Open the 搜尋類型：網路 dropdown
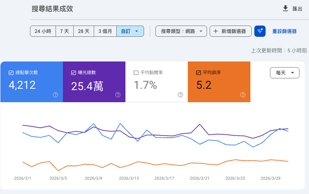Image resolution: width=309 pixels, height=194 pixels. [x=181, y=31]
